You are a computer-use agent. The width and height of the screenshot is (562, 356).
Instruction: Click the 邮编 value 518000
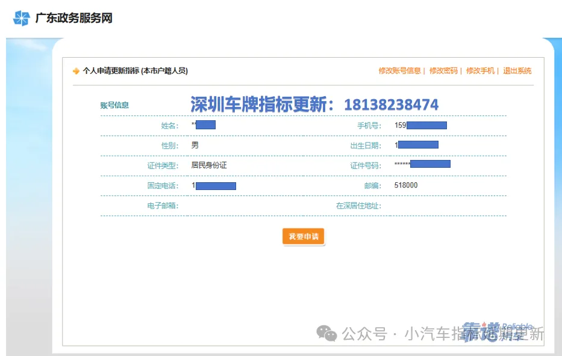(x=406, y=185)
